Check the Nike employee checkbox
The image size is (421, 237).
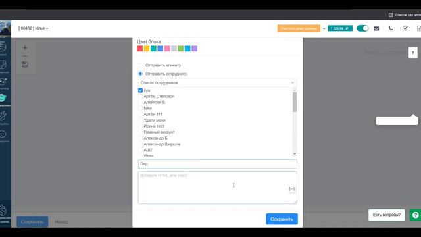[x=140, y=108]
